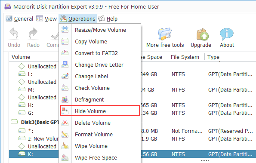
Task: Open More free tools
Action: point(165,37)
